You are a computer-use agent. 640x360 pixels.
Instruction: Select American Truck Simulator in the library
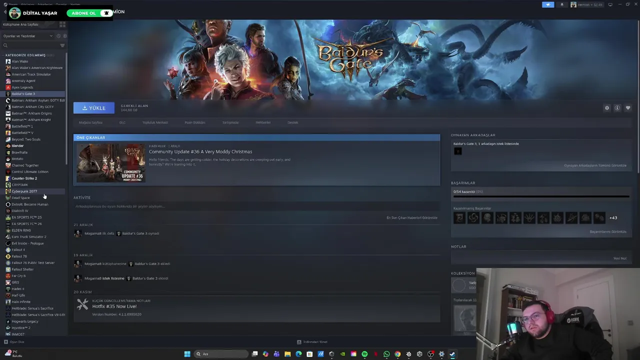(31, 74)
